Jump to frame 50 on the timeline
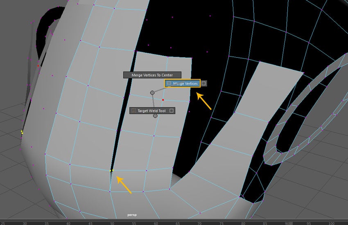 112,223
